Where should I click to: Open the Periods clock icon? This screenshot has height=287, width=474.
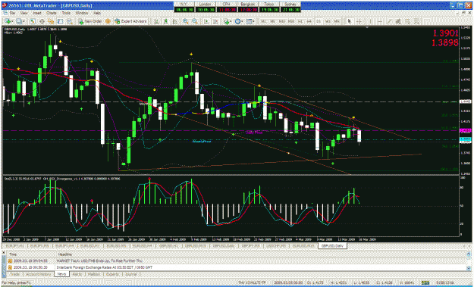click(x=238, y=21)
